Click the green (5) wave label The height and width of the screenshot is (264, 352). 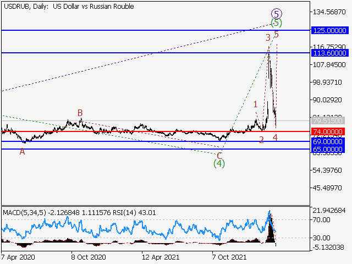[276, 23]
